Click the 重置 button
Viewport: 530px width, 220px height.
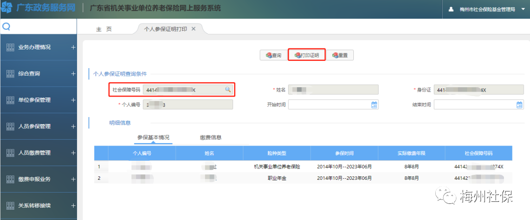click(340, 55)
